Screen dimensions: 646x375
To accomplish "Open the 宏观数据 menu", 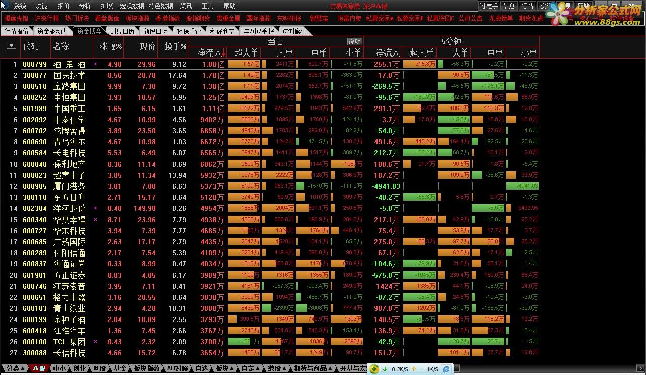I will [132, 6].
